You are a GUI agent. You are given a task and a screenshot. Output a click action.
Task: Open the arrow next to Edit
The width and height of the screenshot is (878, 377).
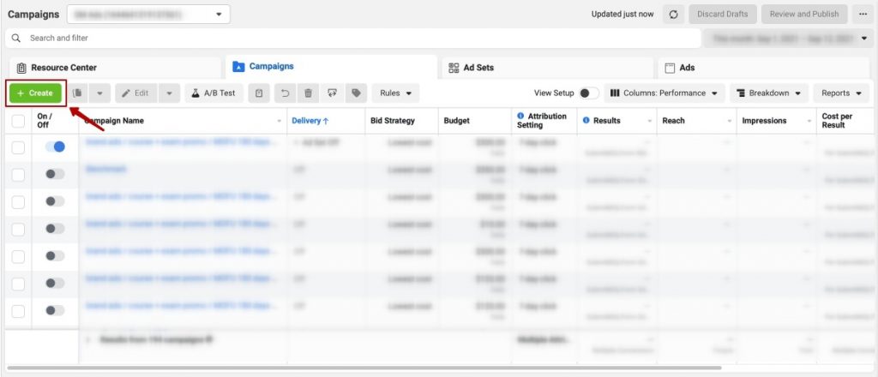point(170,93)
